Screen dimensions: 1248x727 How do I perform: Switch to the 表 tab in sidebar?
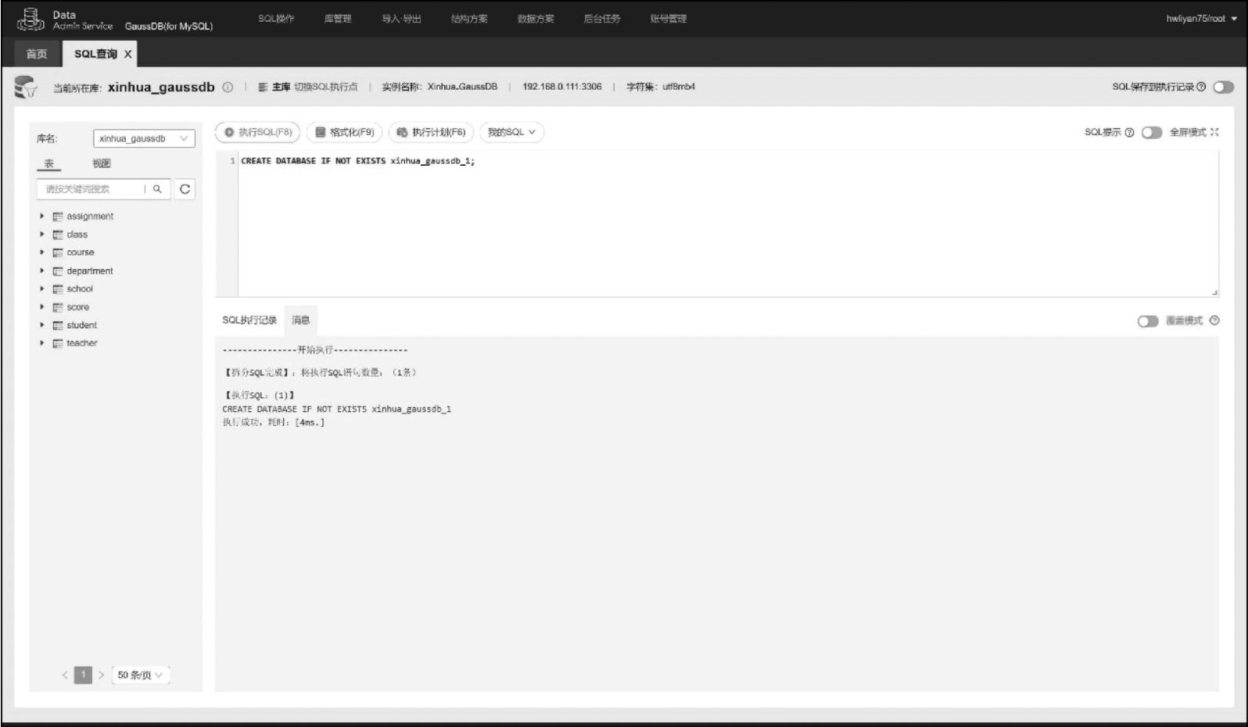click(x=48, y=163)
